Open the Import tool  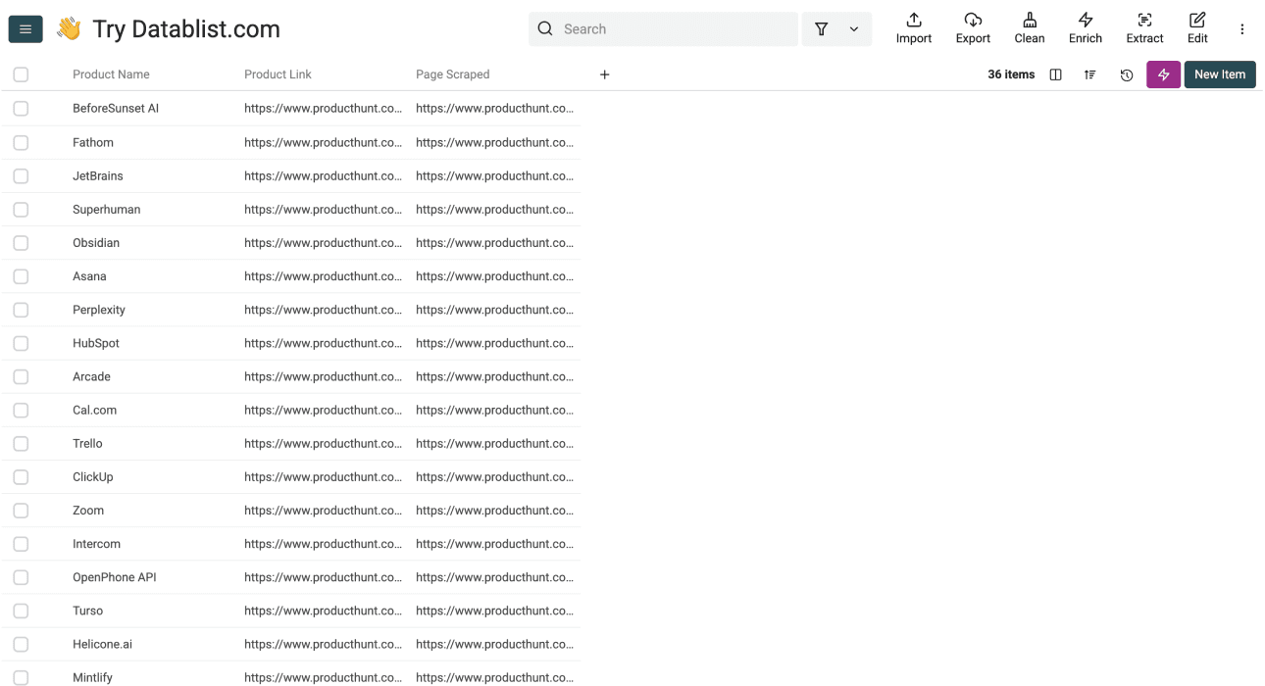pyautogui.click(x=913, y=28)
